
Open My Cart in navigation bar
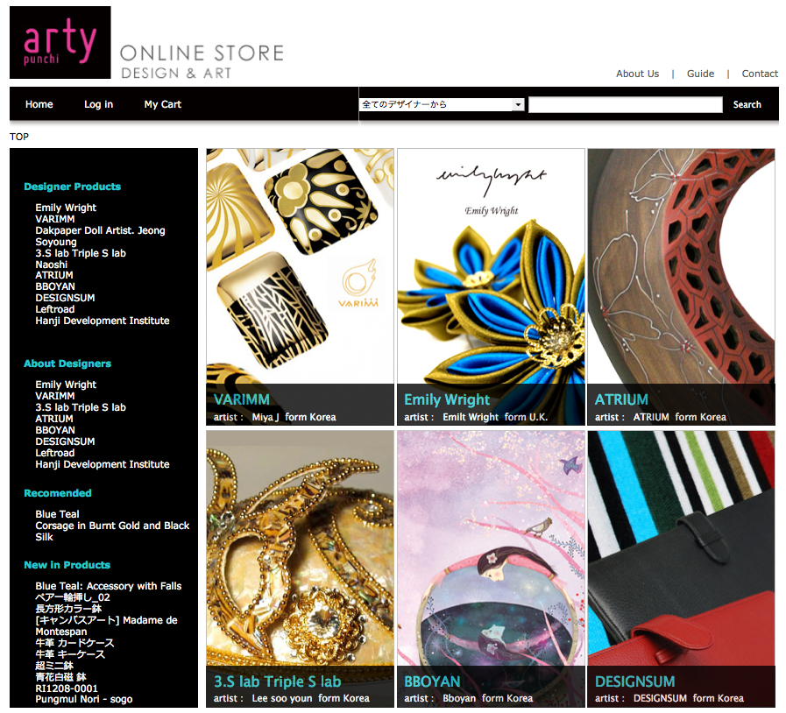coord(162,104)
